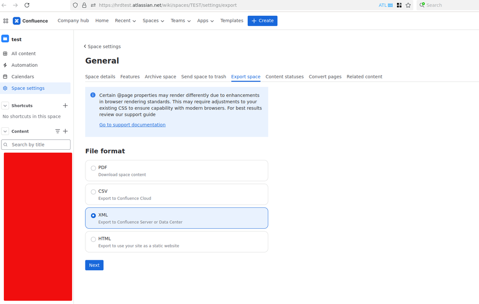This screenshot has width=479, height=304.
Task: Click the test space avatar icon
Action: tap(5, 39)
